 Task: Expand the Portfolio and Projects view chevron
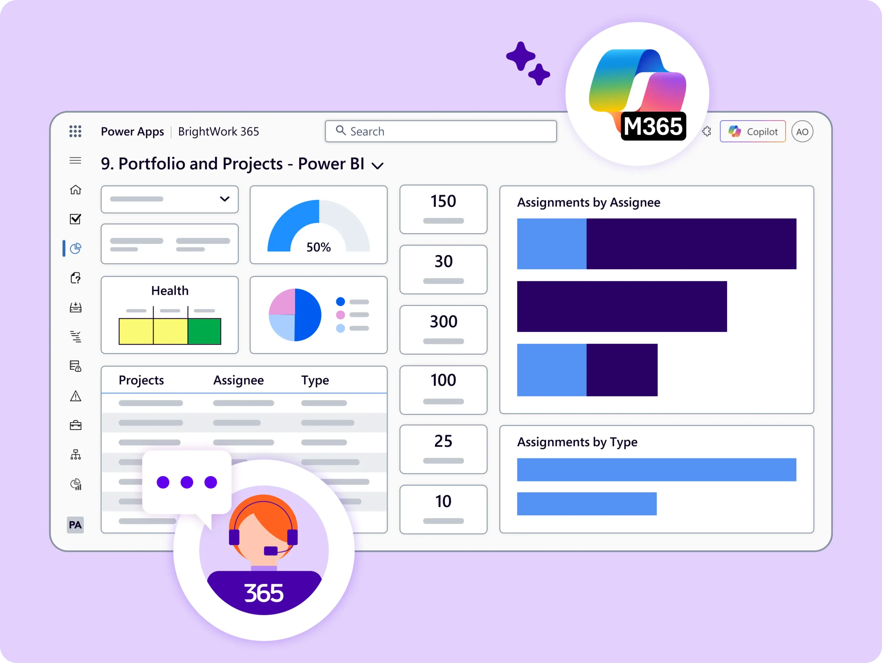[377, 165]
